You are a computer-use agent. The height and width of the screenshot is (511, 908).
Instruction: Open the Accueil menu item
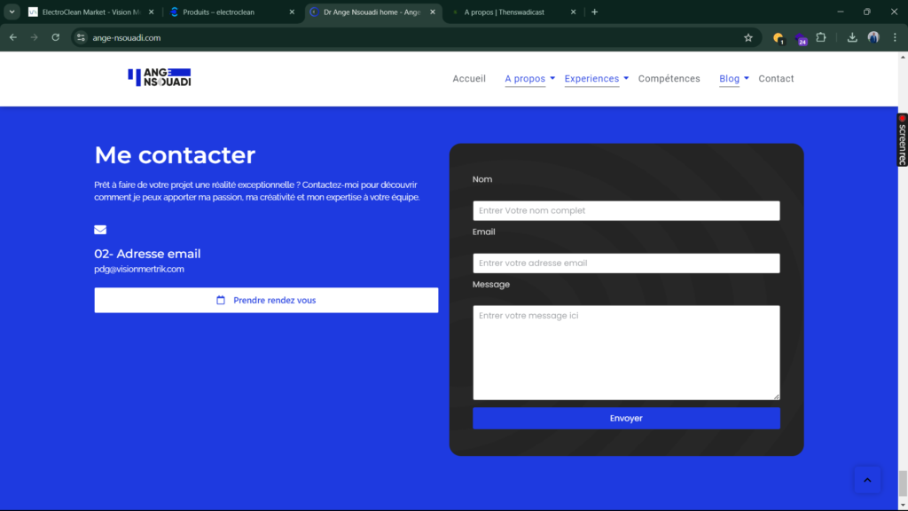coord(469,79)
